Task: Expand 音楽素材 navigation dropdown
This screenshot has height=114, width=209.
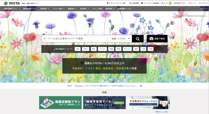Action: 84,9
